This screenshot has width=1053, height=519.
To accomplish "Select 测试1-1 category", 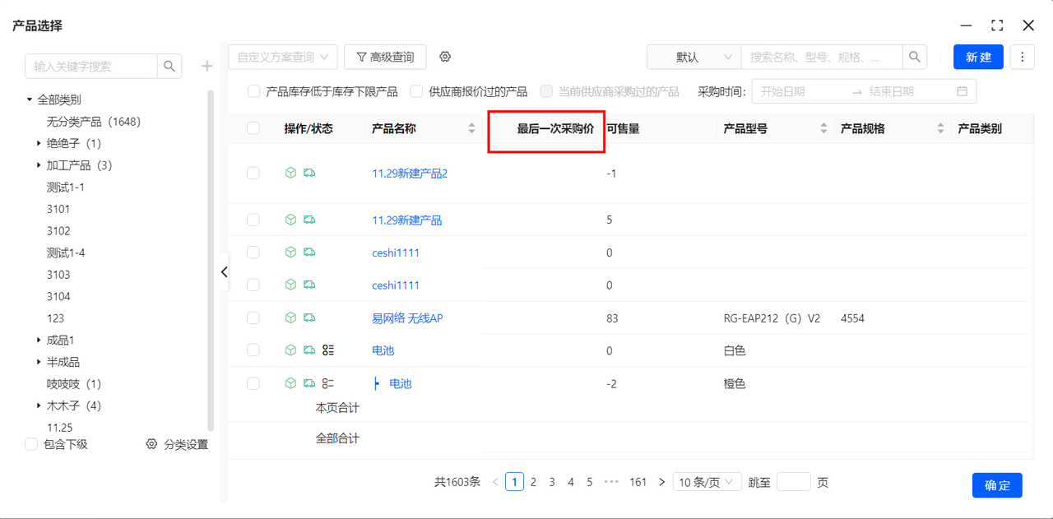I will 66,188.
